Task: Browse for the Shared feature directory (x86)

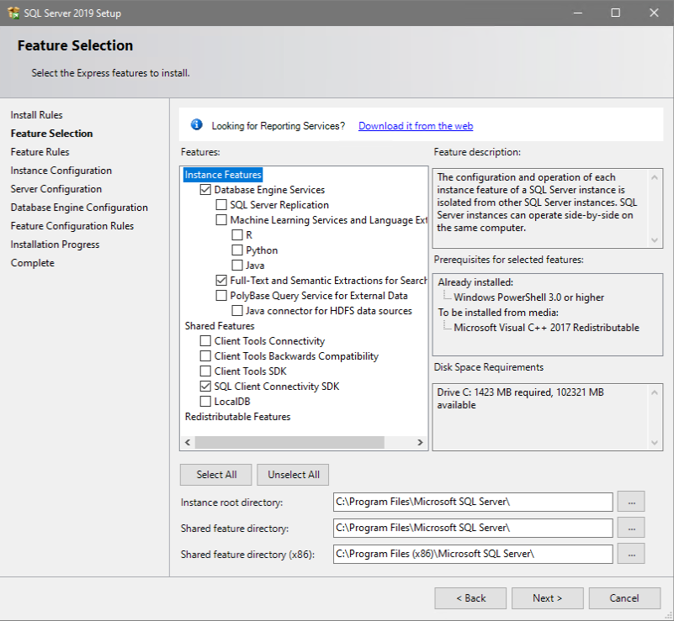Action: point(631,554)
